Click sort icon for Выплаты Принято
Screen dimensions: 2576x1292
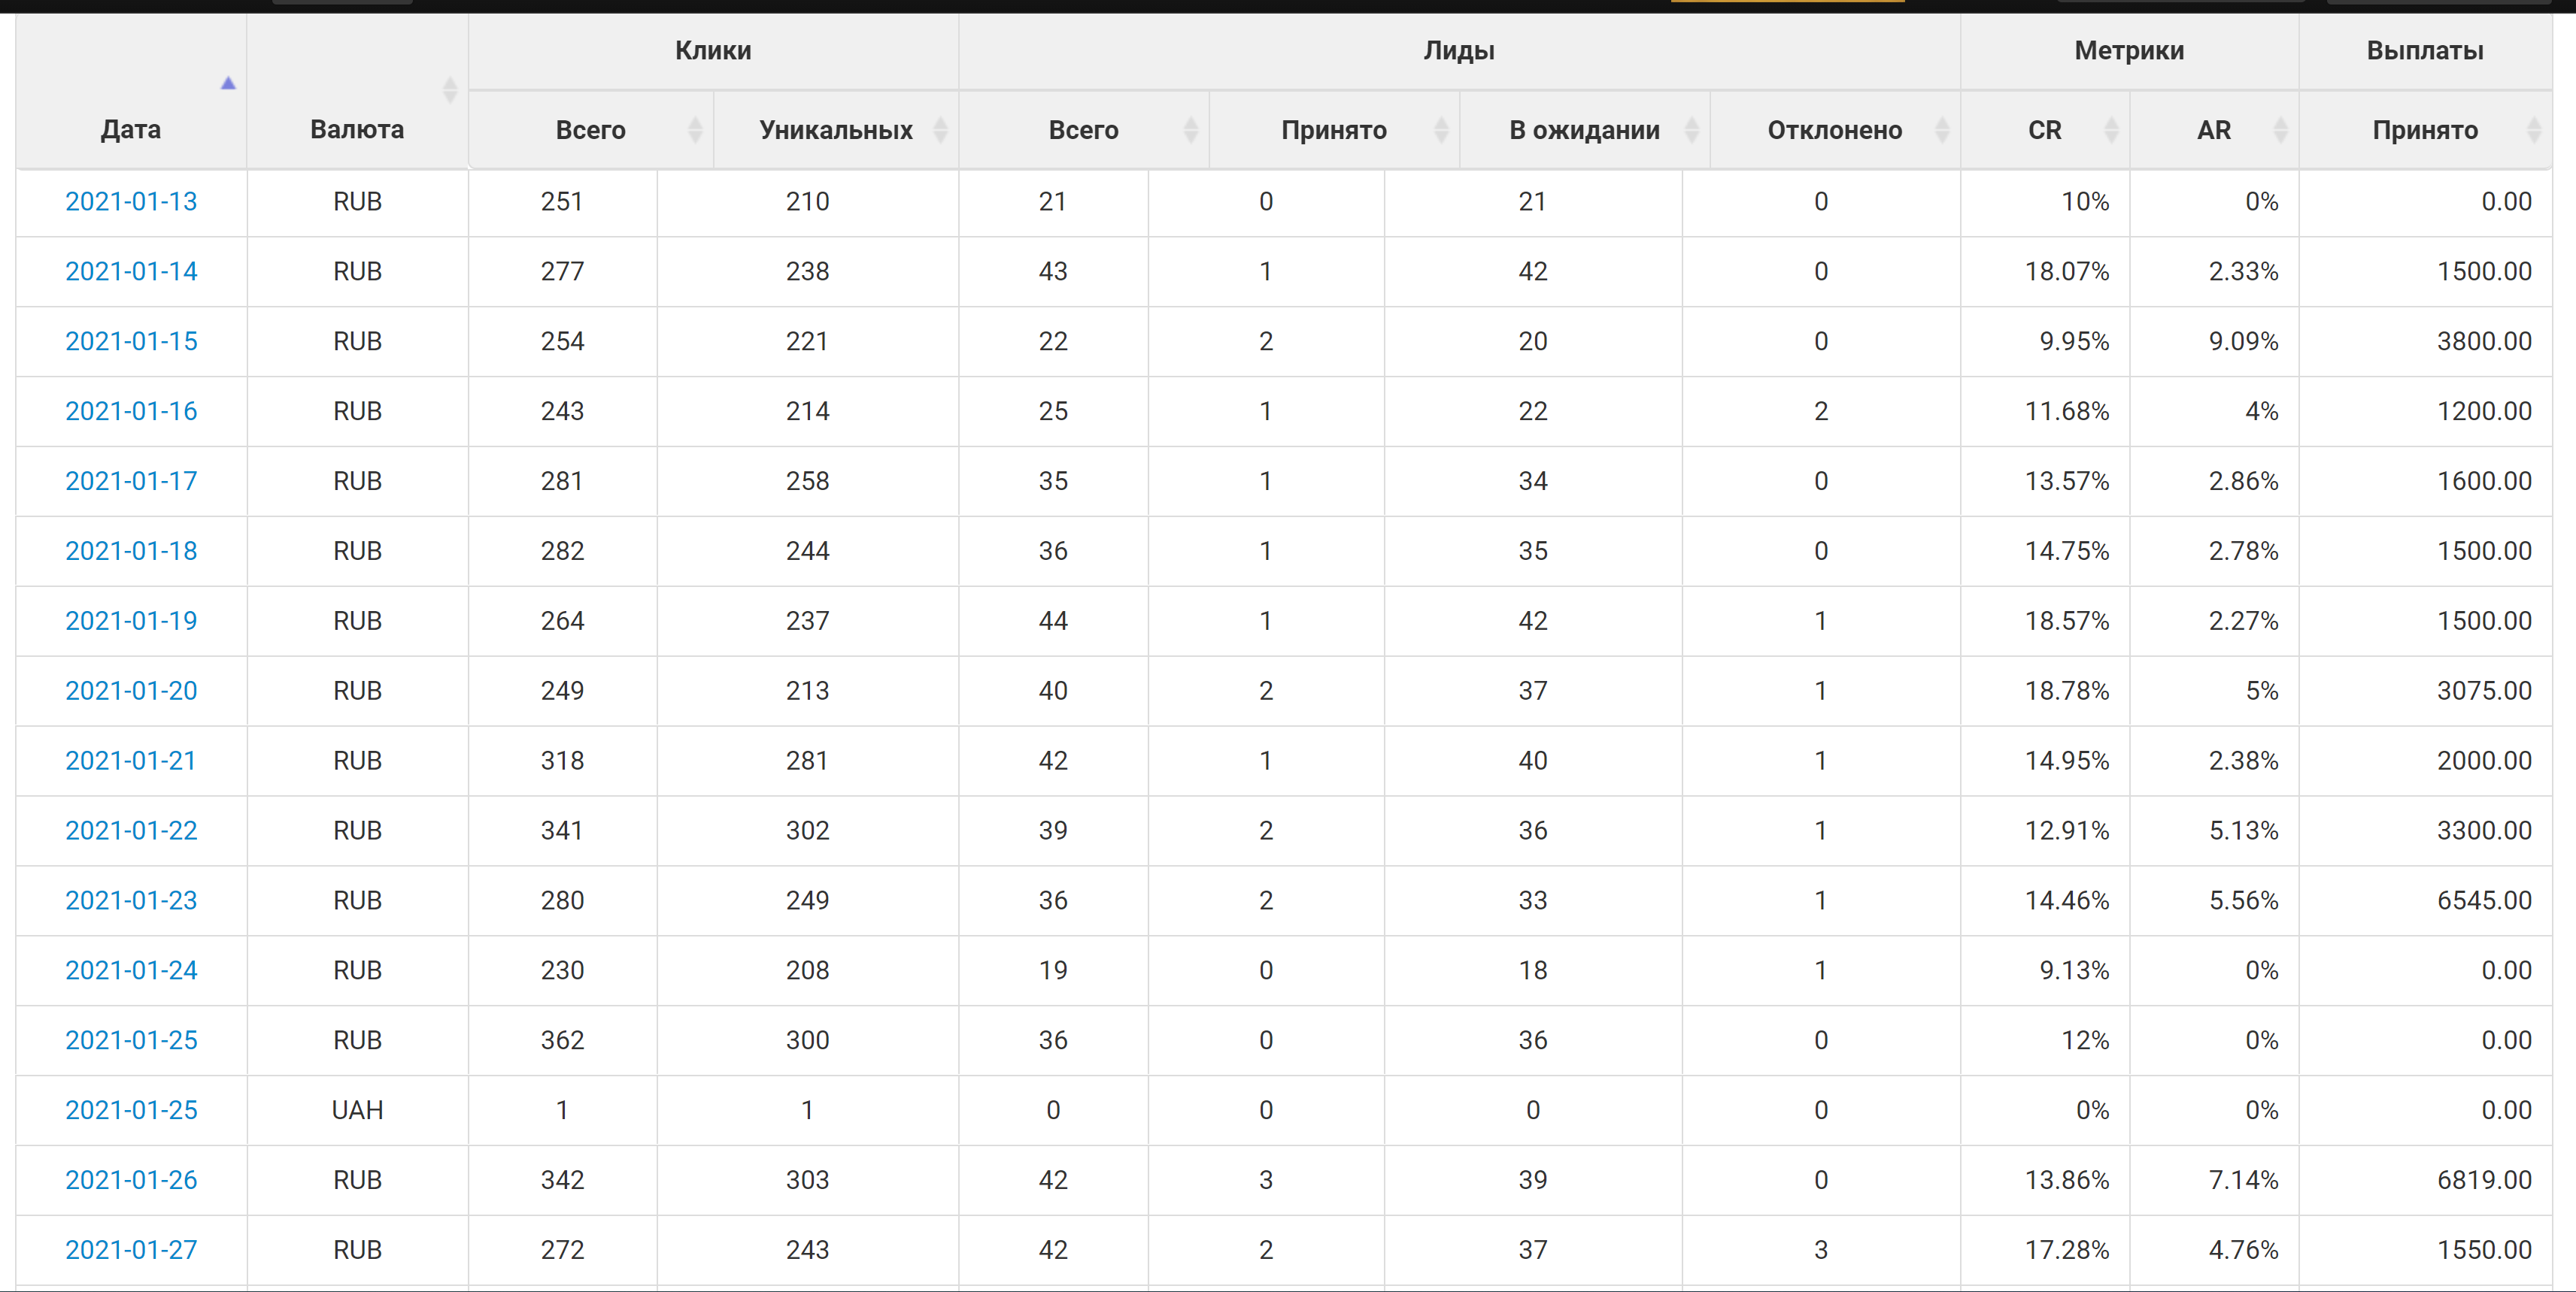click(2534, 130)
